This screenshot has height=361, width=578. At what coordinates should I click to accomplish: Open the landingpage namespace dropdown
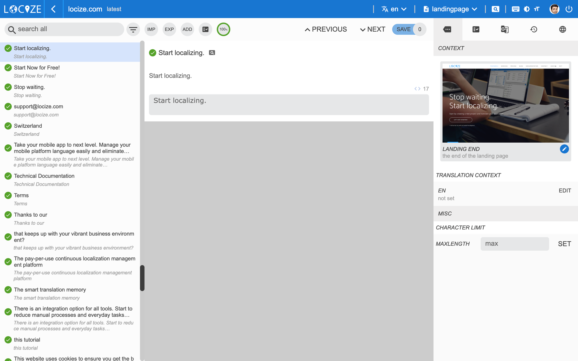tap(450, 9)
